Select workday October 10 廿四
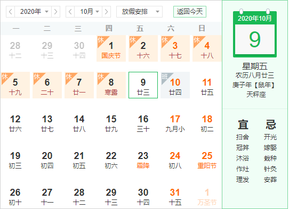Screen dimensions: 289x209 click(175, 85)
